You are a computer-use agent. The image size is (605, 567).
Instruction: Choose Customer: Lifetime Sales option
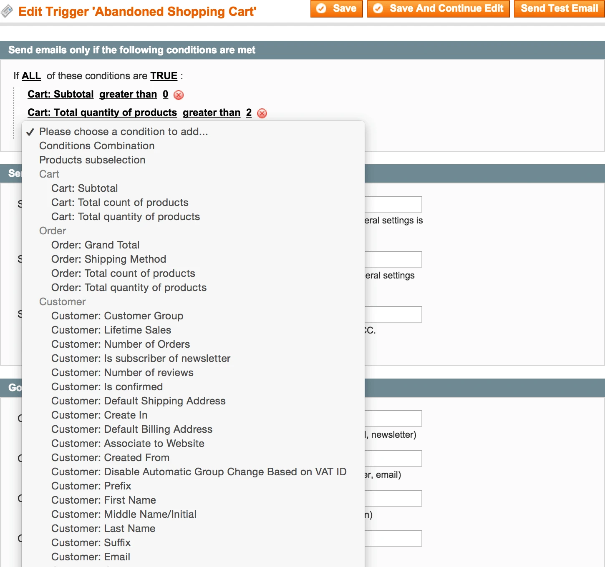[x=111, y=330]
